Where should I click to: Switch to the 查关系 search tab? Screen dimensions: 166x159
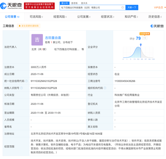point(84,3)
